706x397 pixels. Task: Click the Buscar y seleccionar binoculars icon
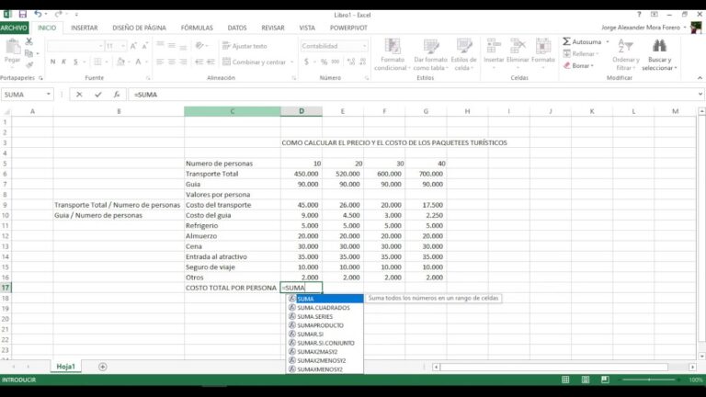pos(658,45)
